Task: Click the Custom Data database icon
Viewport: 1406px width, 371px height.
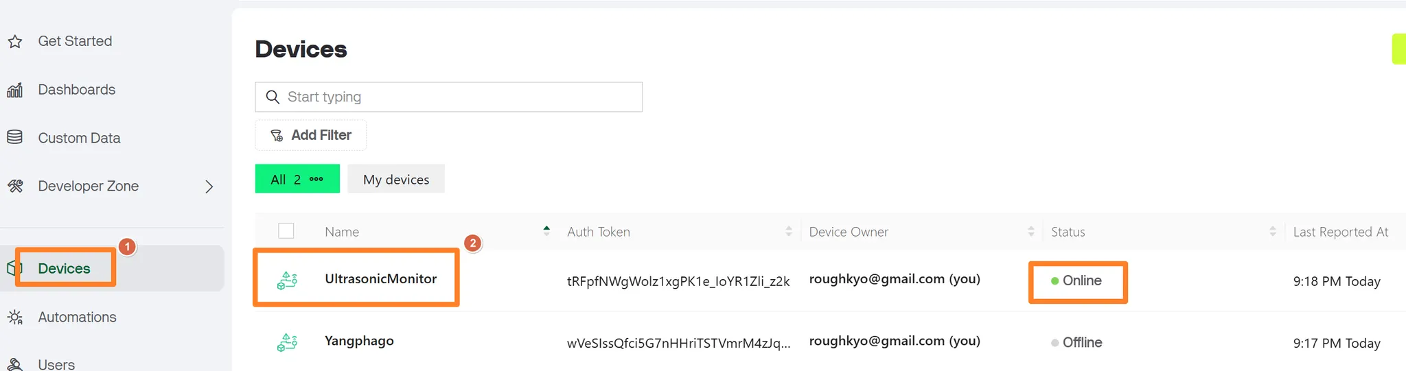Action: 15,138
